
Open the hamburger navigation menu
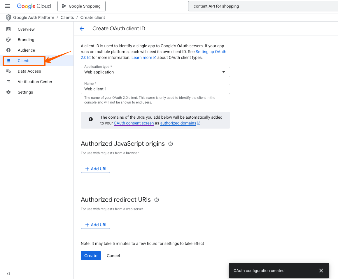8,6
